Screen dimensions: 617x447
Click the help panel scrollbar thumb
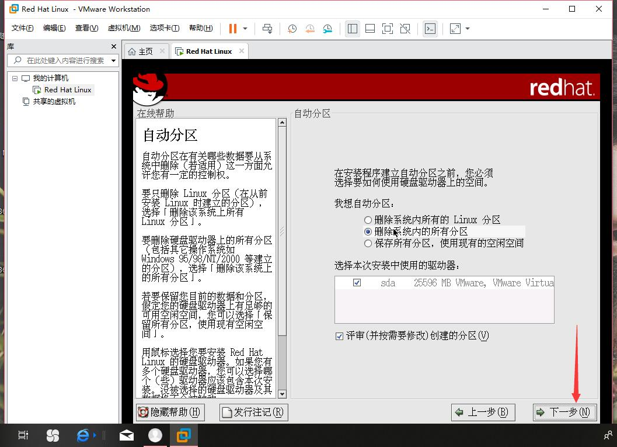(x=282, y=231)
